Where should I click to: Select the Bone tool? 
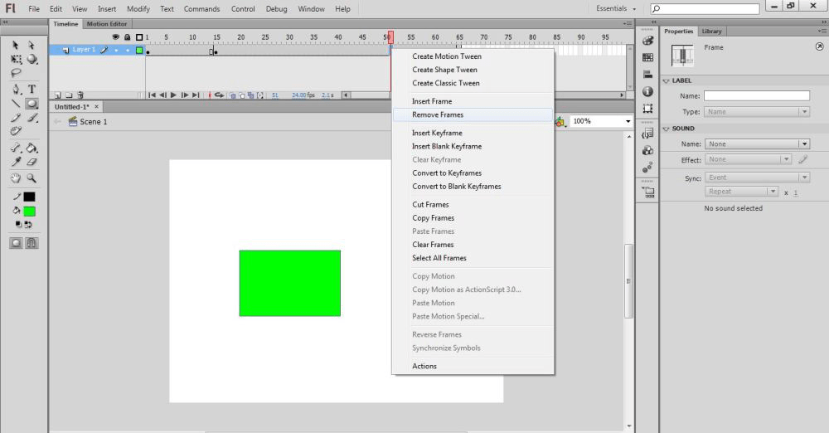click(x=16, y=148)
